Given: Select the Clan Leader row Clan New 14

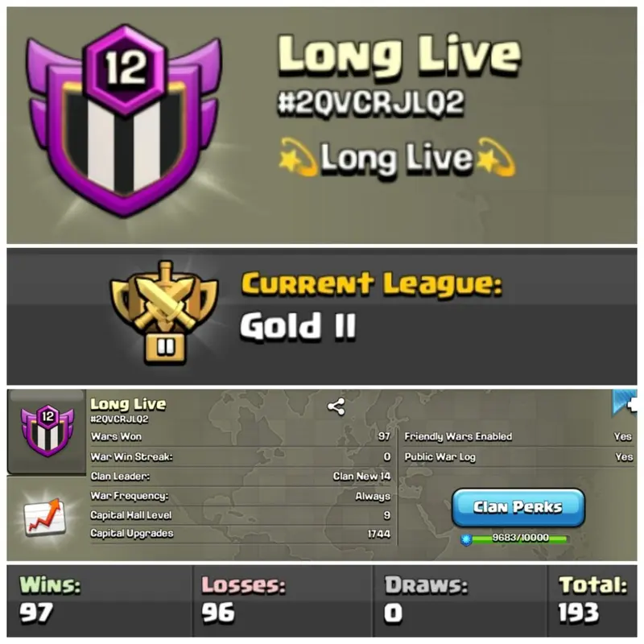Looking at the screenshot, I should click(240, 477).
